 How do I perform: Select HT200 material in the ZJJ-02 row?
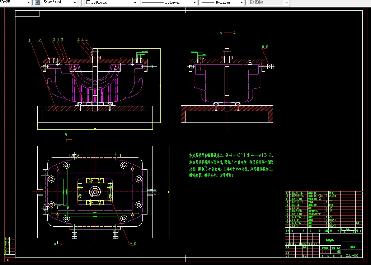point(333,220)
